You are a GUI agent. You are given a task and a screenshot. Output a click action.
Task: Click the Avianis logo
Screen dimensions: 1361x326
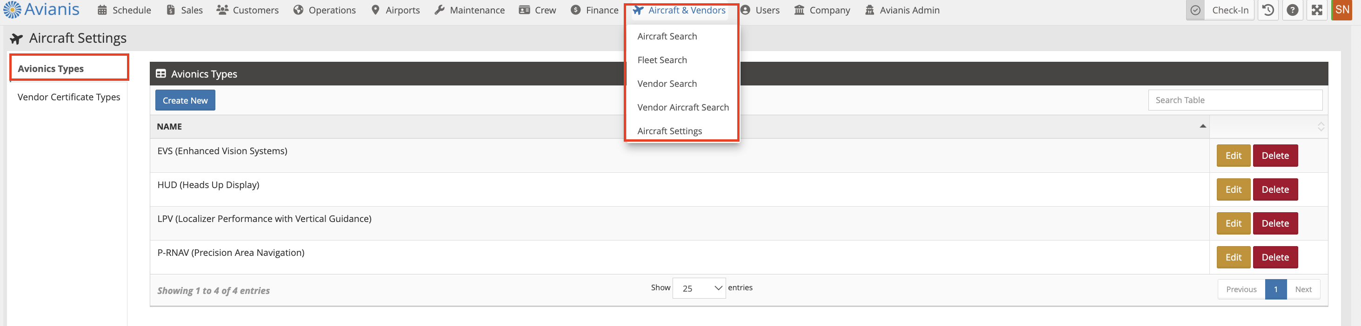pos(41,9)
